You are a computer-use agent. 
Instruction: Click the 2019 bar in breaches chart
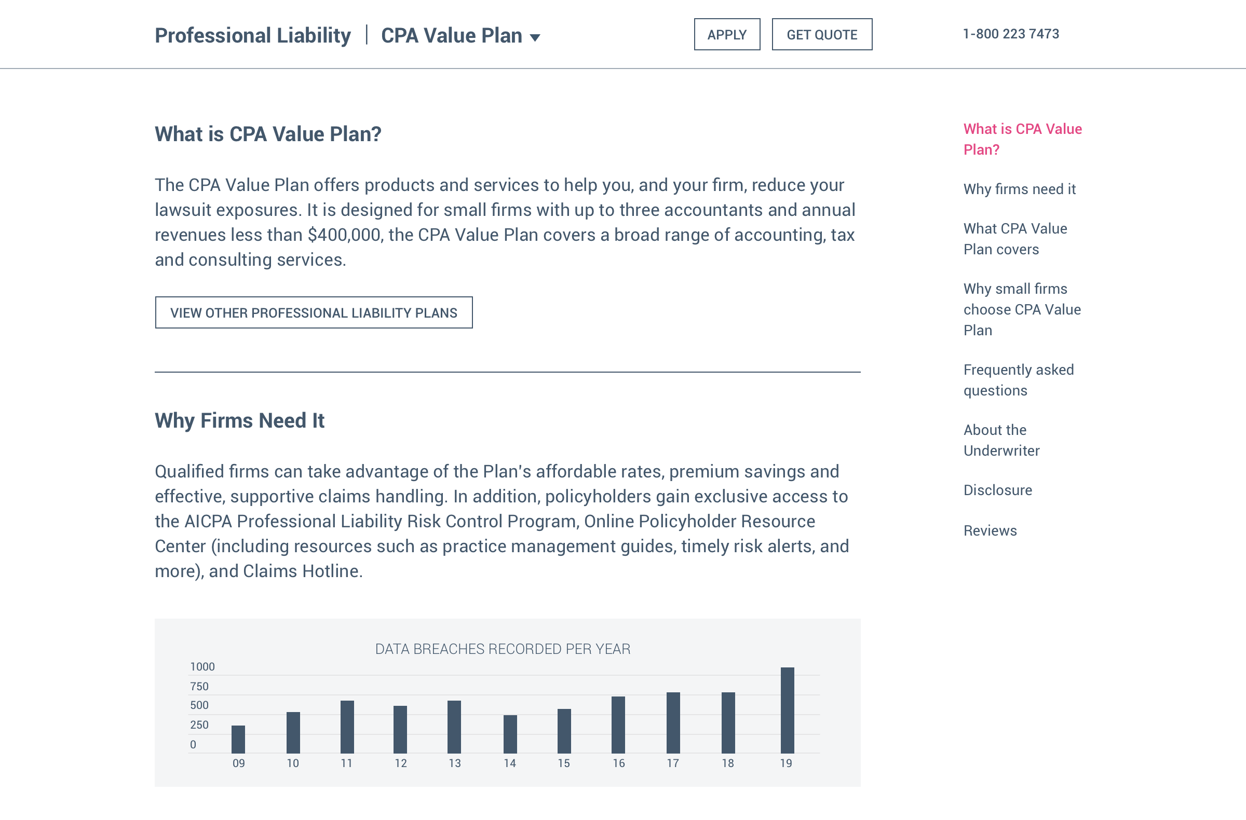click(787, 710)
